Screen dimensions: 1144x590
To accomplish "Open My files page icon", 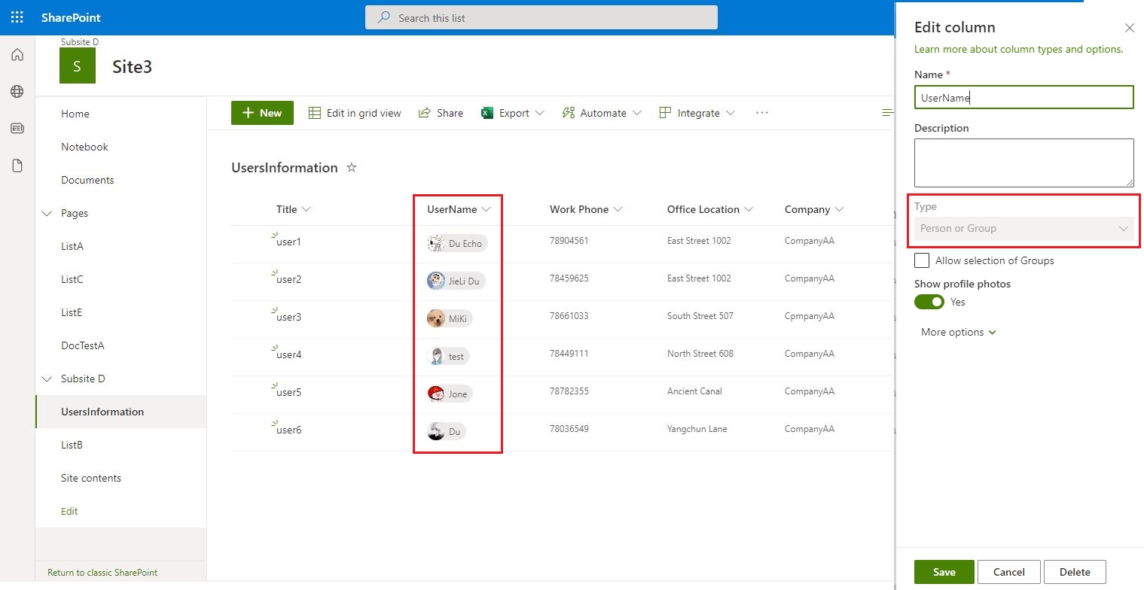I will pos(17,166).
